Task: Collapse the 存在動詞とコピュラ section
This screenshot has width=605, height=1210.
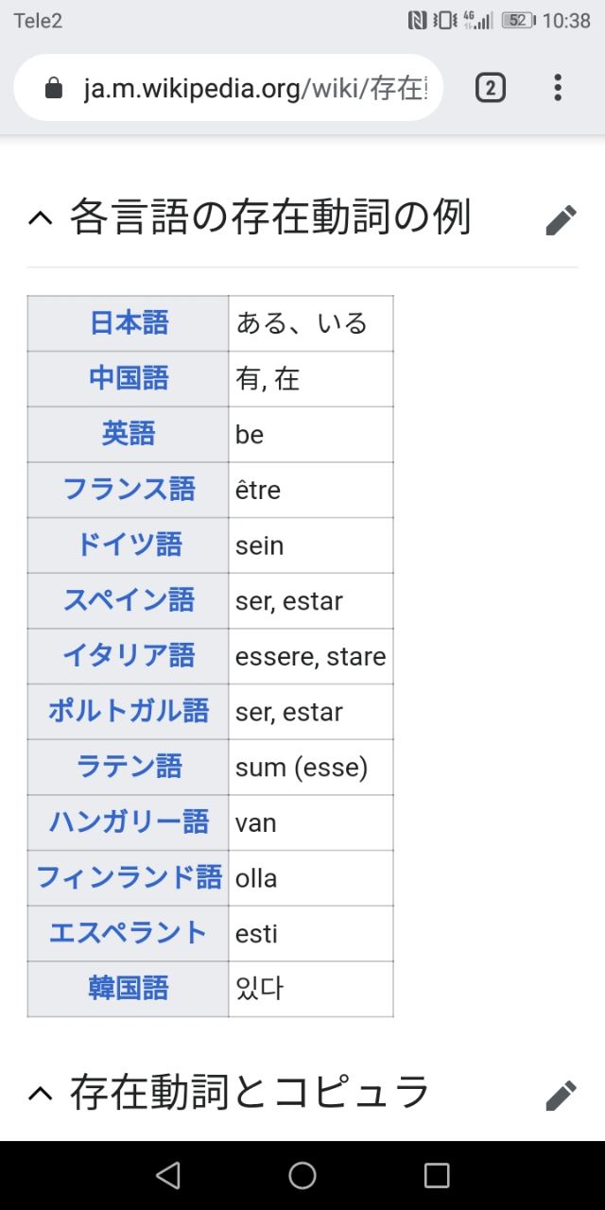Action: [40, 1095]
